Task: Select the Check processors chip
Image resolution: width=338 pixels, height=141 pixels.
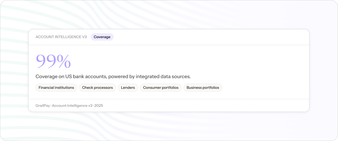Action: 97,88
